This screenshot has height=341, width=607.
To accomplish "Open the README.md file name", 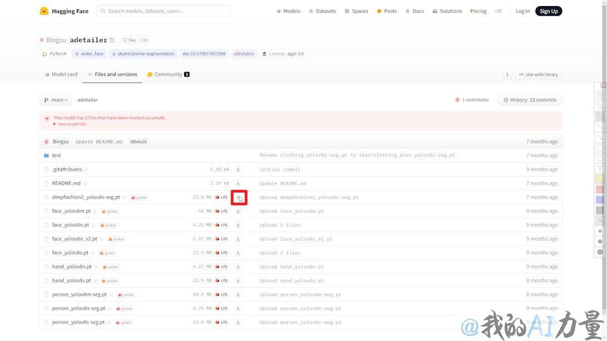I will 66,183.
